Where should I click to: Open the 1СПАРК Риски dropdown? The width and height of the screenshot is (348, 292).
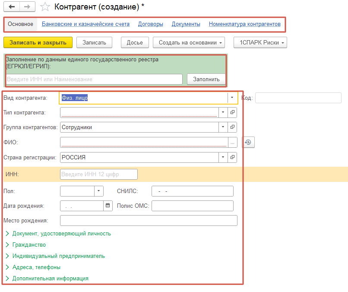point(260,42)
